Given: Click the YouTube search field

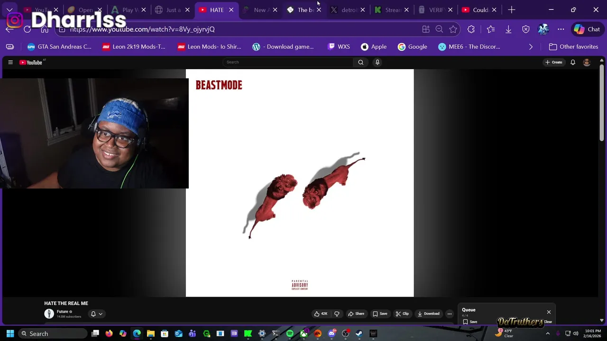Looking at the screenshot, I should pyautogui.click(x=288, y=62).
